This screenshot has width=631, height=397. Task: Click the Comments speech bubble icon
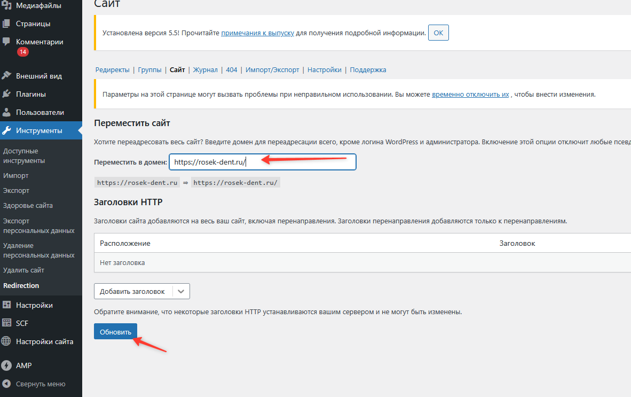coord(6,42)
